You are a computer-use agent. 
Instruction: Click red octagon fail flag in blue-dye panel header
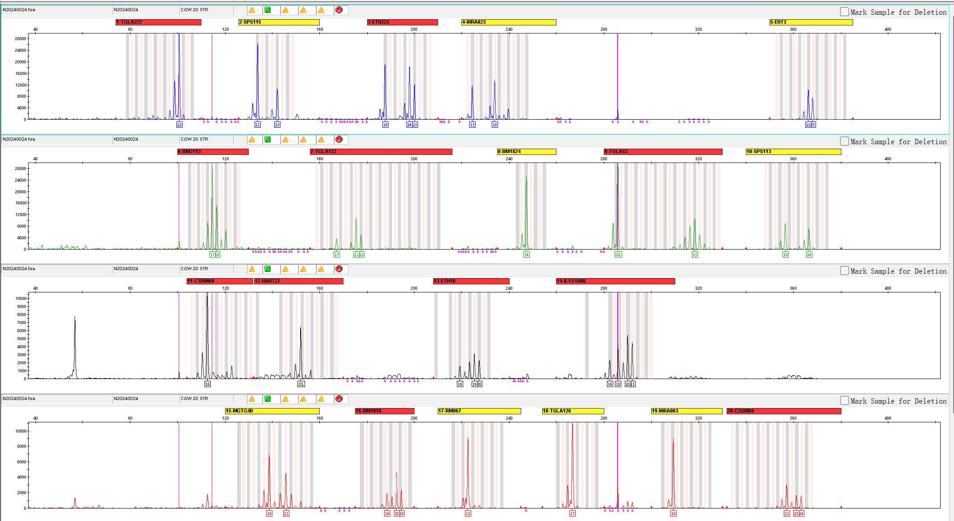(339, 10)
